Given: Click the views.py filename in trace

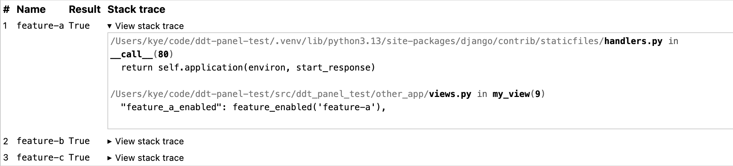Looking at the screenshot, I should click(x=450, y=94).
